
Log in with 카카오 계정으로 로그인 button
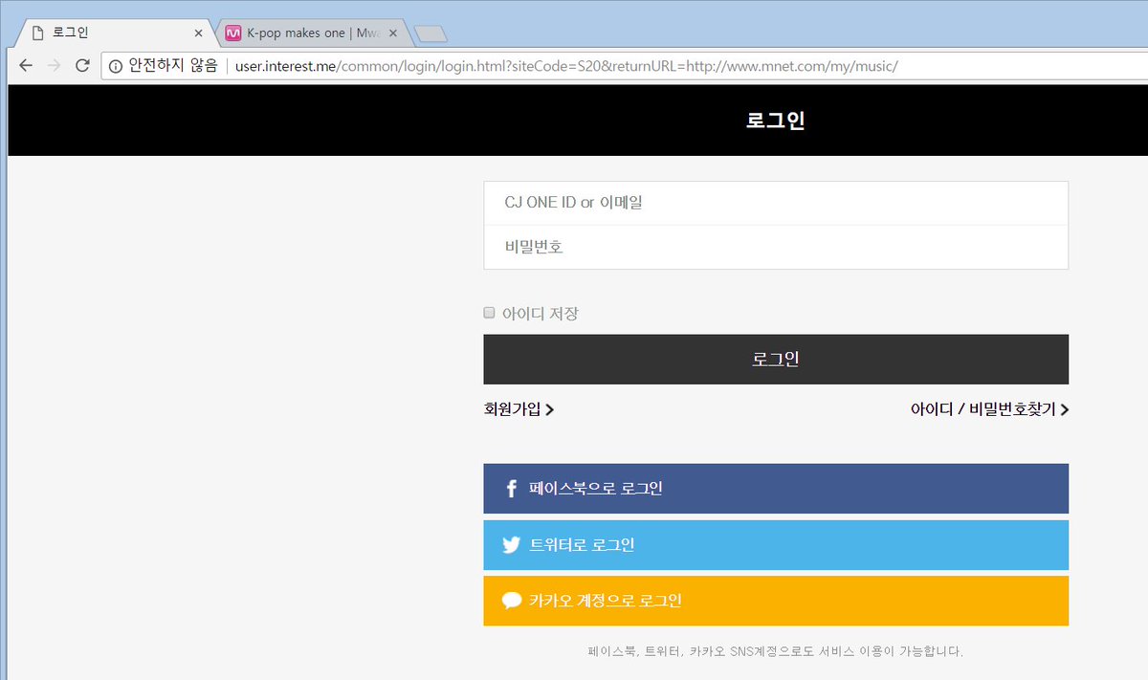tap(776, 601)
